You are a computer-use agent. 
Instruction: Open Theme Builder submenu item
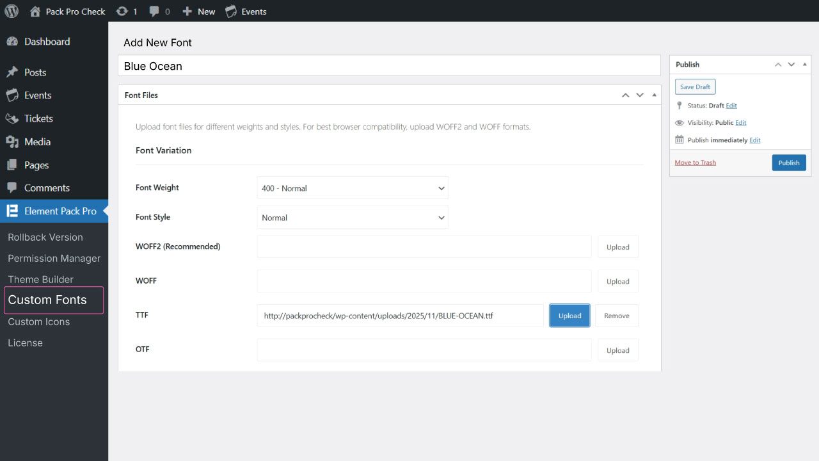point(40,279)
